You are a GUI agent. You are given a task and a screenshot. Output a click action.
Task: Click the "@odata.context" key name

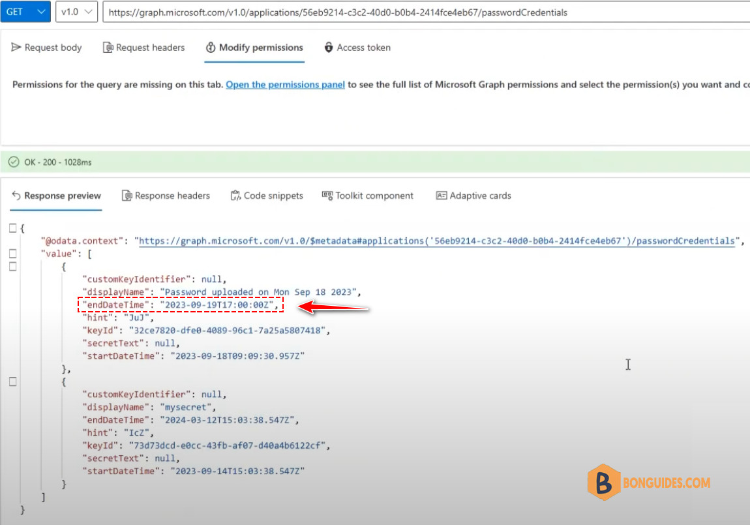[x=82, y=241]
